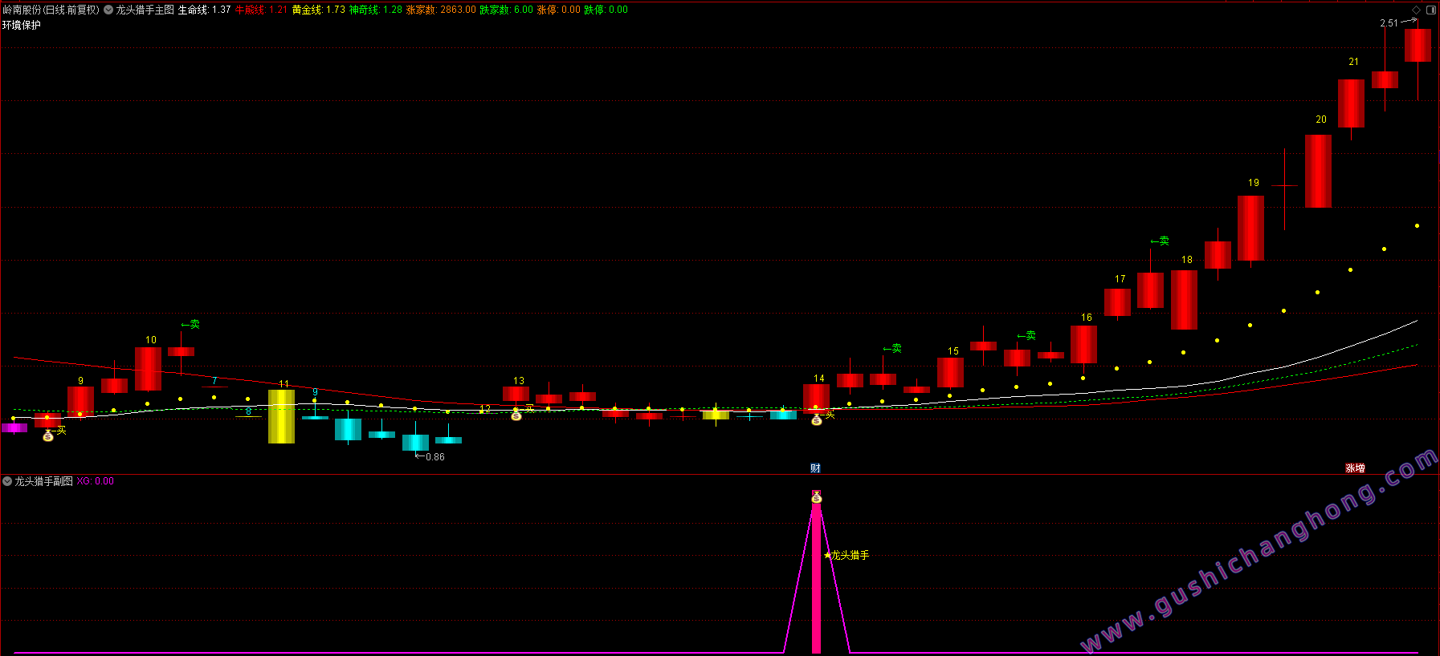Select the magenta candle at chart start
1440x656 pixels.
point(14,427)
